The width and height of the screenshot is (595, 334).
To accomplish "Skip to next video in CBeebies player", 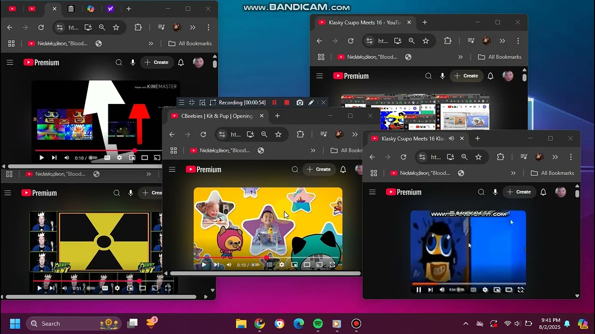I will pyautogui.click(x=216, y=265).
